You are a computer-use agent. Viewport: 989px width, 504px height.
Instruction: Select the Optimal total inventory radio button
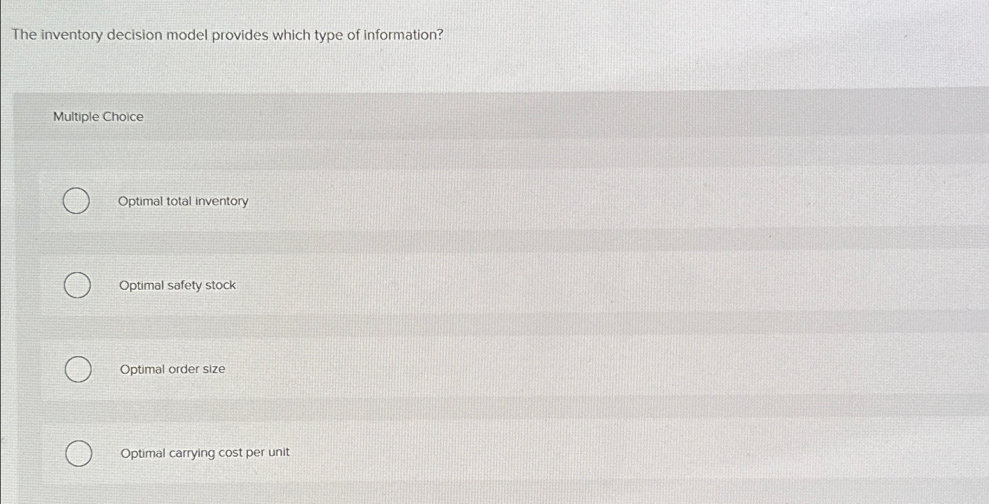76,201
